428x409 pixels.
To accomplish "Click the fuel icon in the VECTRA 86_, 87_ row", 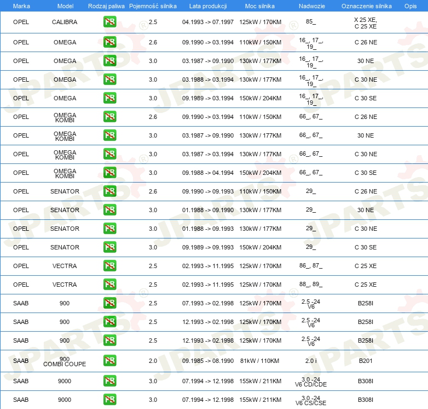I will point(109,265).
